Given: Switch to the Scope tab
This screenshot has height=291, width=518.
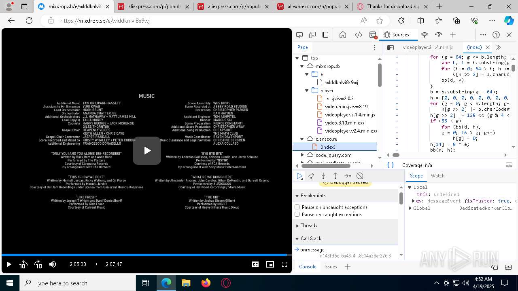Looking at the screenshot, I should point(416,176).
